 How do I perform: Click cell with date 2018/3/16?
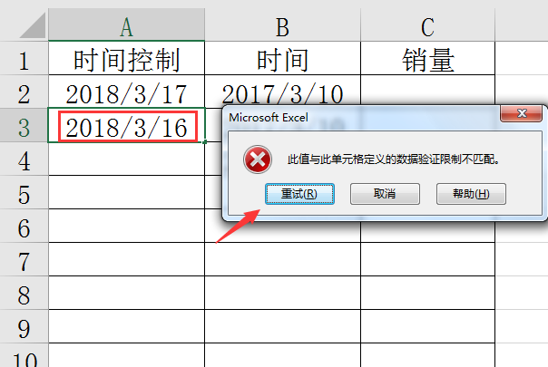pyautogui.click(x=126, y=126)
